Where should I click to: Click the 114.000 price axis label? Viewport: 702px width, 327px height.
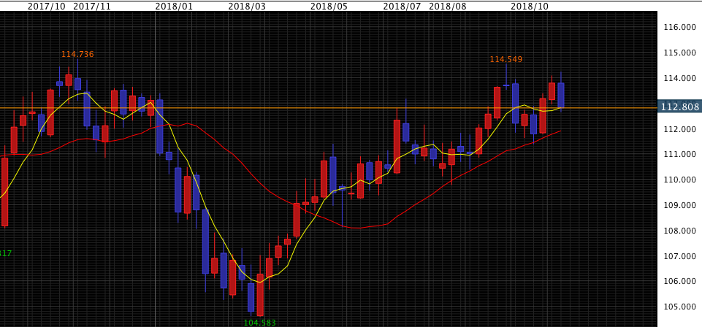tap(679, 78)
